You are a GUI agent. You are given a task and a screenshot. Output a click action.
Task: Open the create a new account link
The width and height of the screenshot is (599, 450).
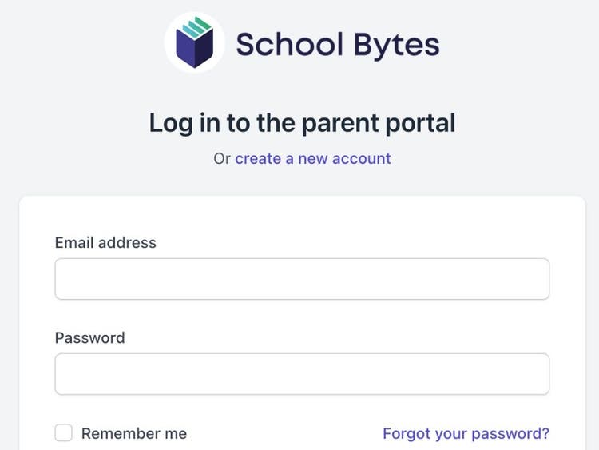pos(312,158)
